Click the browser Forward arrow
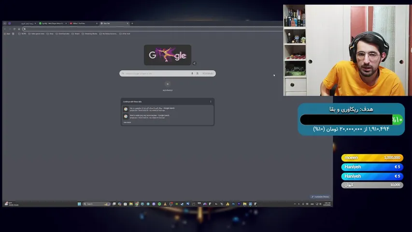The width and height of the screenshot is (412, 232). click(x=10, y=29)
